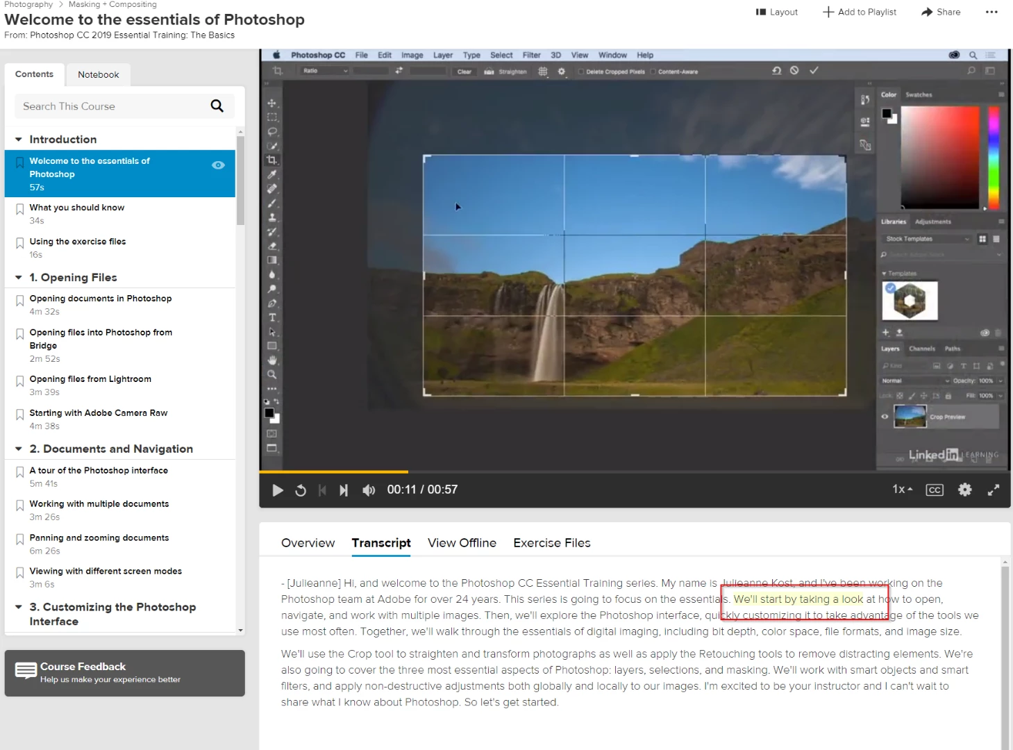
Task: Open the Transcript tab
Action: click(x=381, y=542)
